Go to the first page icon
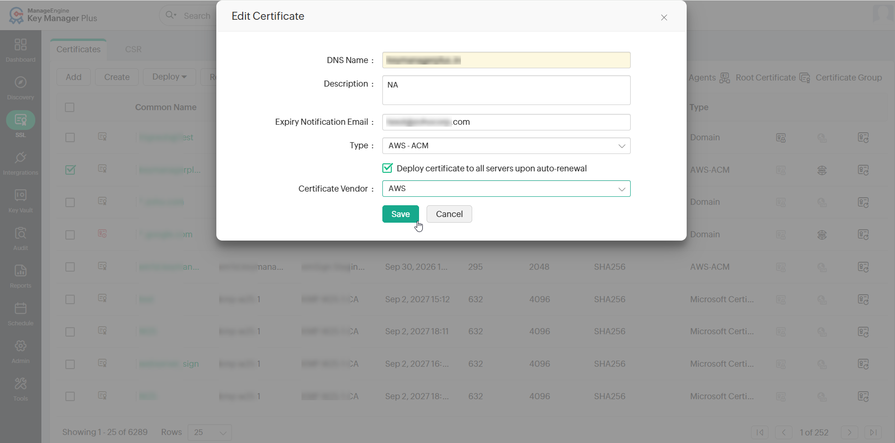The width and height of the screenshot is (895, 443). point(760,432)
